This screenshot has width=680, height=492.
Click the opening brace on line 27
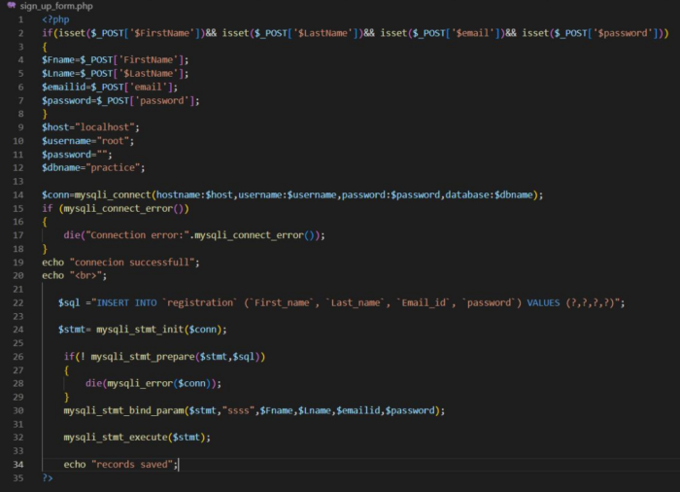coord(66,370)
